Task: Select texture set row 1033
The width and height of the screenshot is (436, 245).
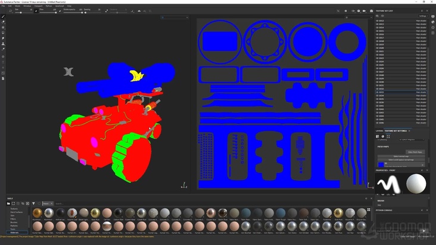Action: (x=401, y=92)
